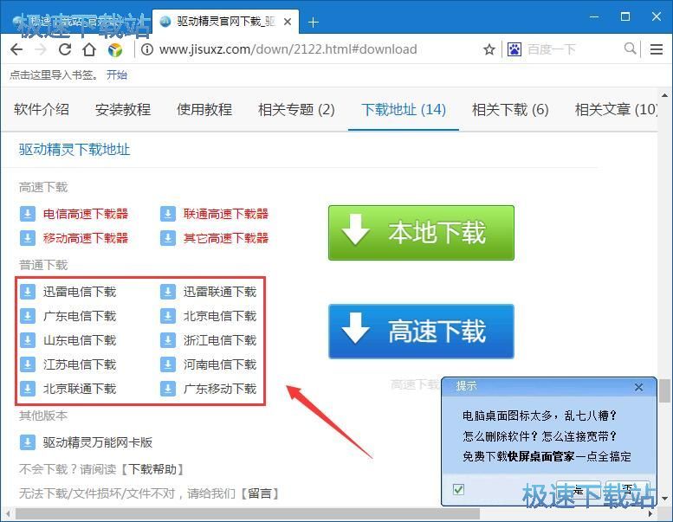Viewport: 673px width, 522px height.
Task: Bookmark this page with the star icon
Action: tap(489, 49)
